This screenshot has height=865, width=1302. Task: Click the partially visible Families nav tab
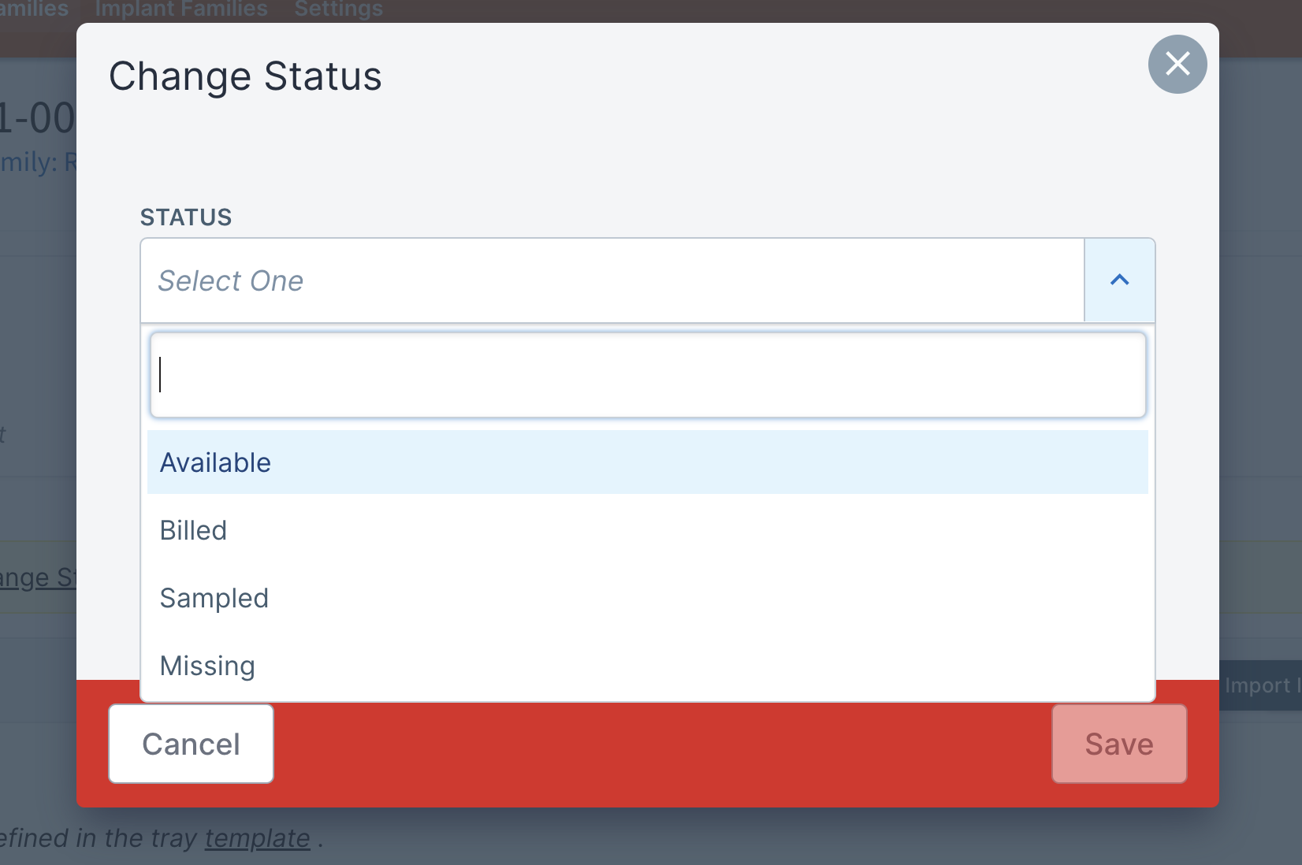(x=34, y=9)
